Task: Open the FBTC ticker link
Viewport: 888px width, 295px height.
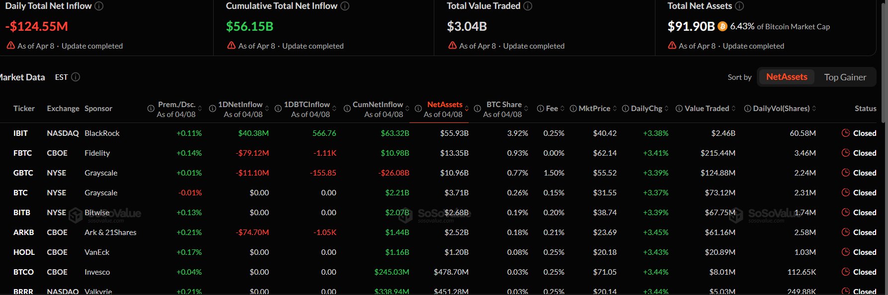Action: [22, 153]
